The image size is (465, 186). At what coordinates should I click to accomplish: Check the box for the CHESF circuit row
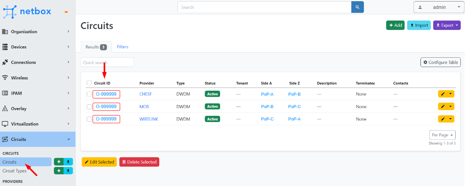(90, 94)
